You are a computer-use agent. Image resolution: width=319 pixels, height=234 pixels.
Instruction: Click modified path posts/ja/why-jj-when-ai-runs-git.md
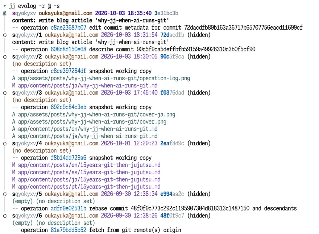(x=88, y=86)
